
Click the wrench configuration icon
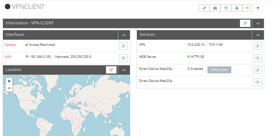(x=204, y=8)
